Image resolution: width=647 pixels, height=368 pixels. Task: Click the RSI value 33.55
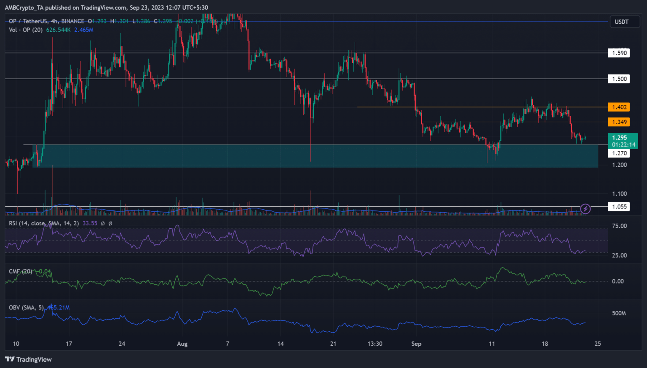tap(90, 223)
